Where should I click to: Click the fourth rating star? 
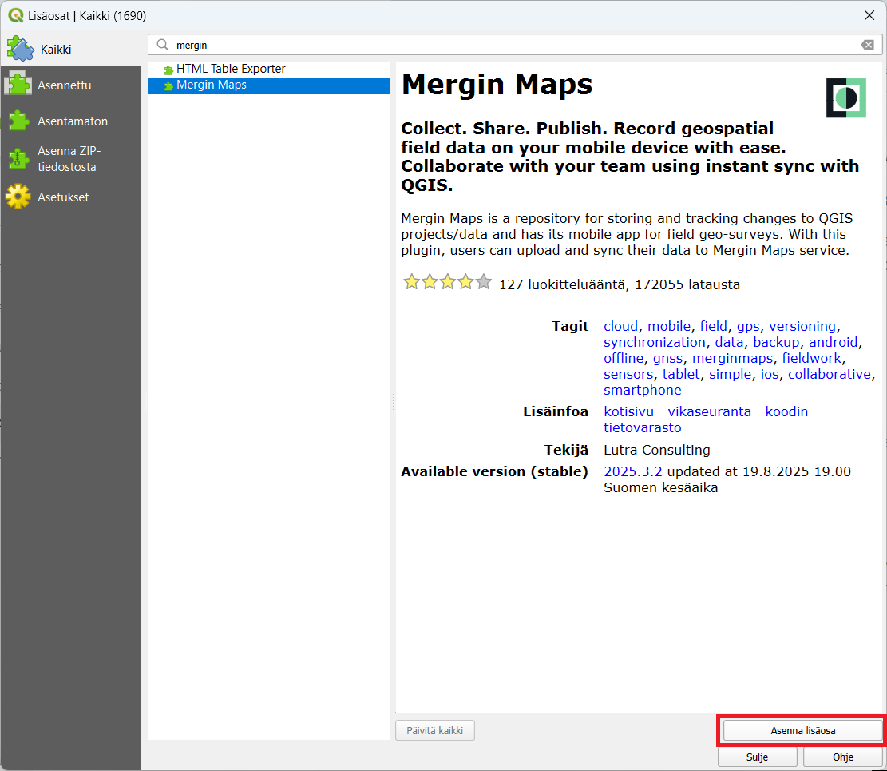(x=465, y=282)
